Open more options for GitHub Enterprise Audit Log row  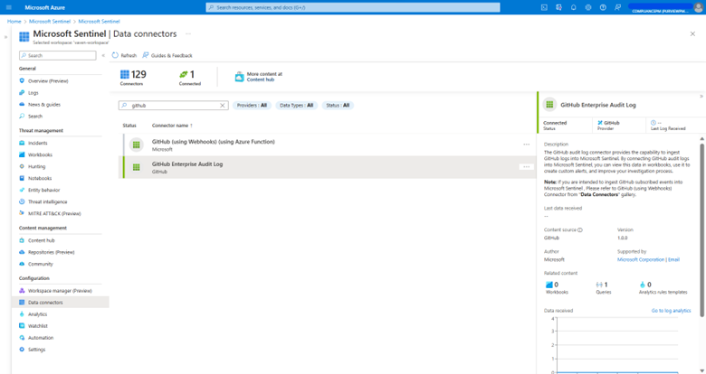[x=526, y=167]
